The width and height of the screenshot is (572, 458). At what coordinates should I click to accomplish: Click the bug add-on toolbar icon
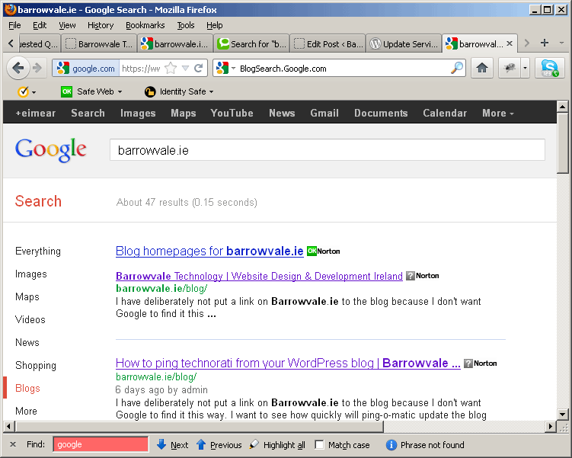tap(510, 68)
